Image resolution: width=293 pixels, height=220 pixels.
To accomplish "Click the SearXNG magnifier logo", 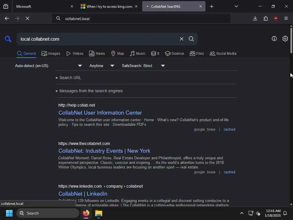I will (x=8, y=39).
